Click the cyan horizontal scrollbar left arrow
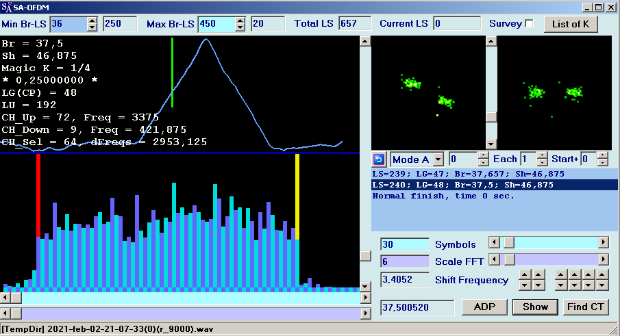620x336 pixels. point(5,297)
